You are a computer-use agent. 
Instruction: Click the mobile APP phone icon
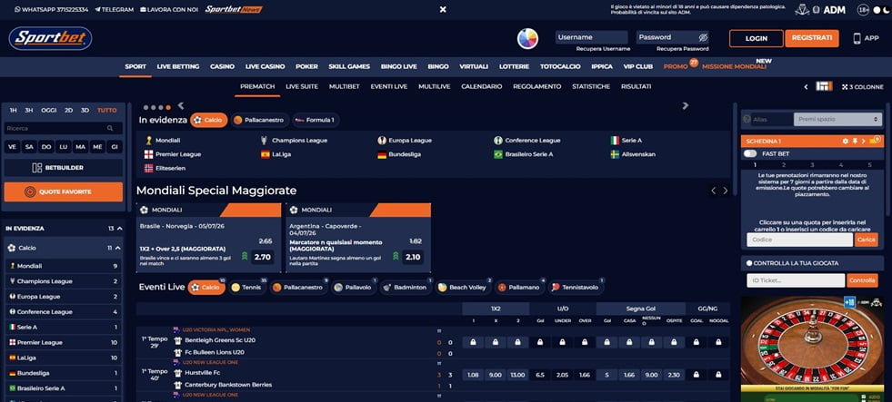[857, 39]
